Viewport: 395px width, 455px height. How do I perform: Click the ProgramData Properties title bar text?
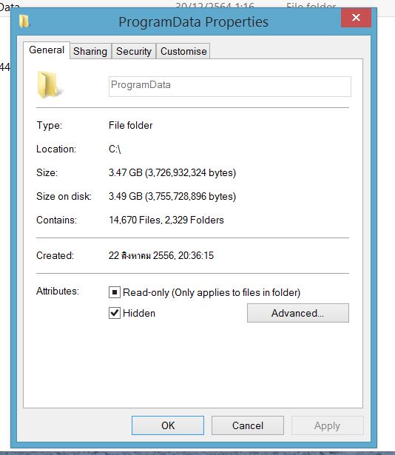click(x=193, y=22)
